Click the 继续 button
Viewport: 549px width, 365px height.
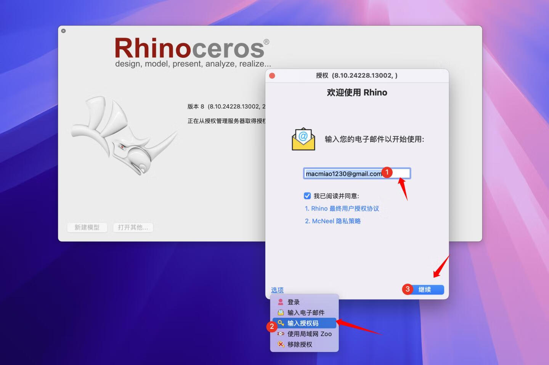point(424,290)
